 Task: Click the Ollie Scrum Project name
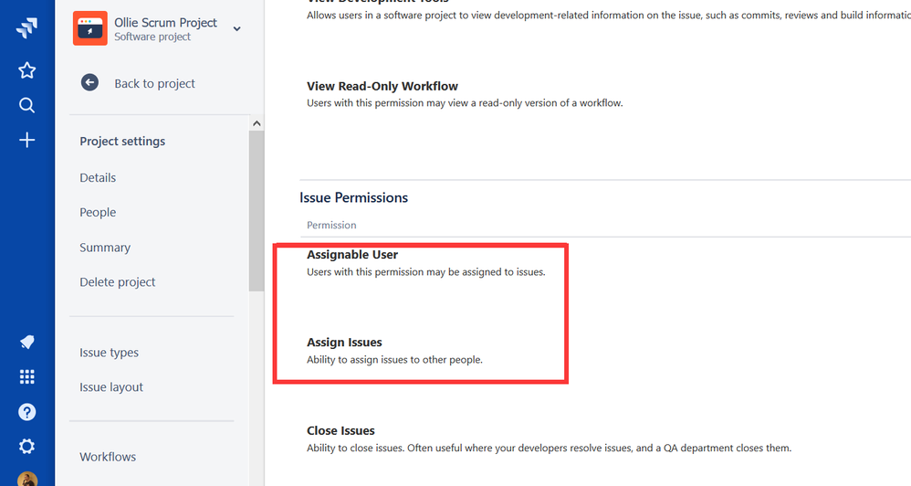pos(165,23)
